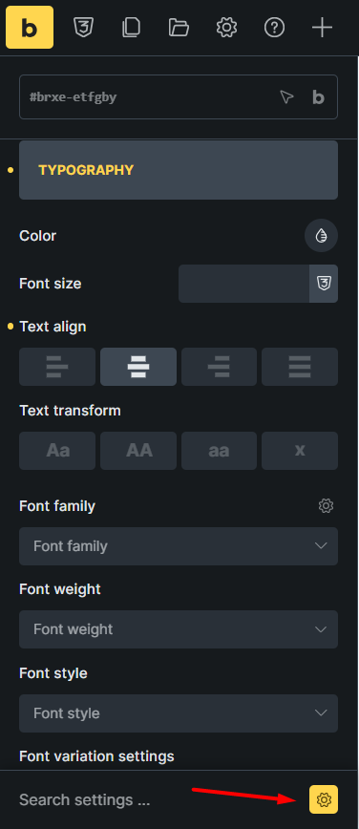Set text align to justify

[300, 367]
